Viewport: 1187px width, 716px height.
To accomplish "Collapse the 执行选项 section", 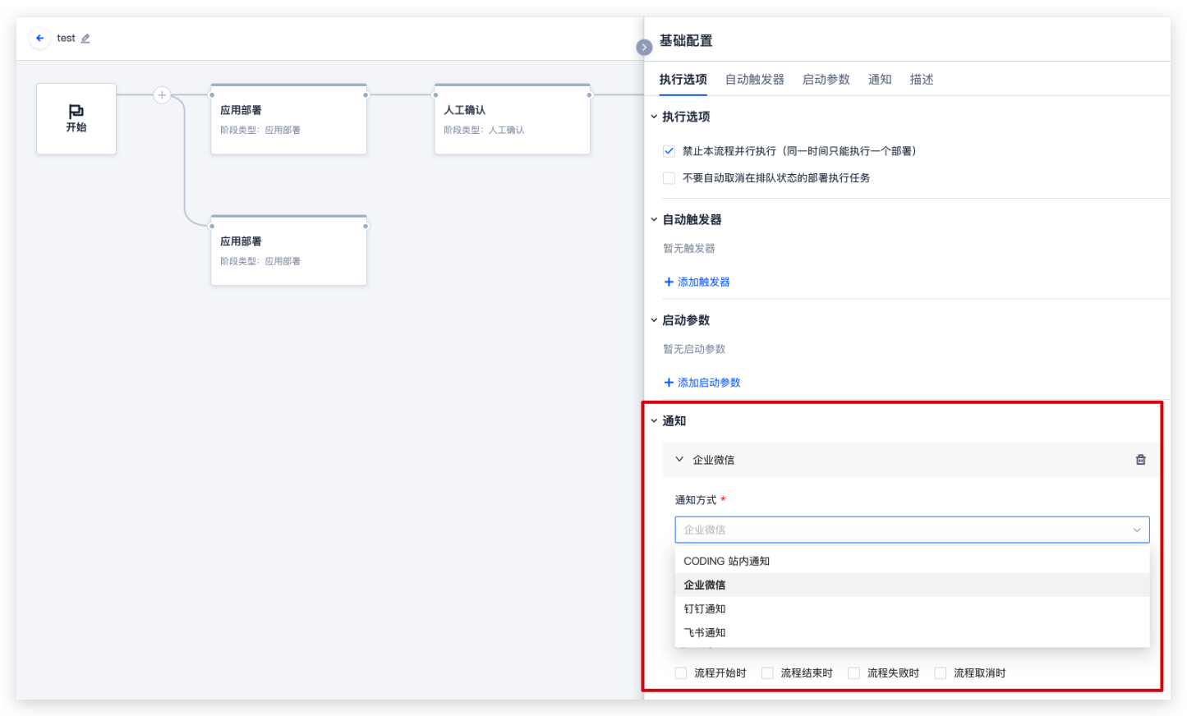I will pos(654,117).
